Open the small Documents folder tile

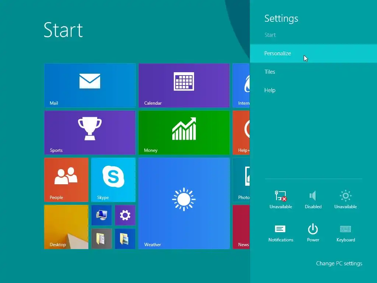coord(102,239)
